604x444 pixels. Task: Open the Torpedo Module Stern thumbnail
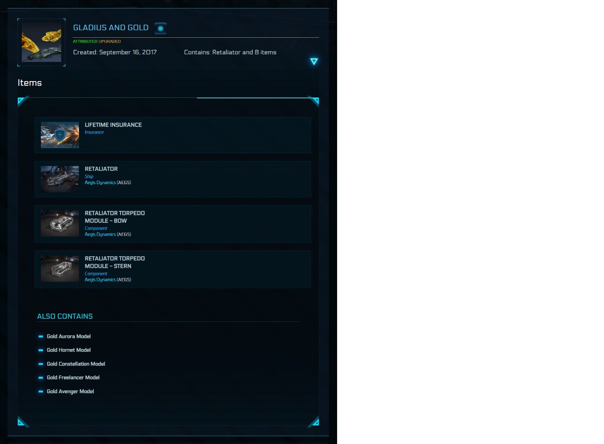[60, 269]
